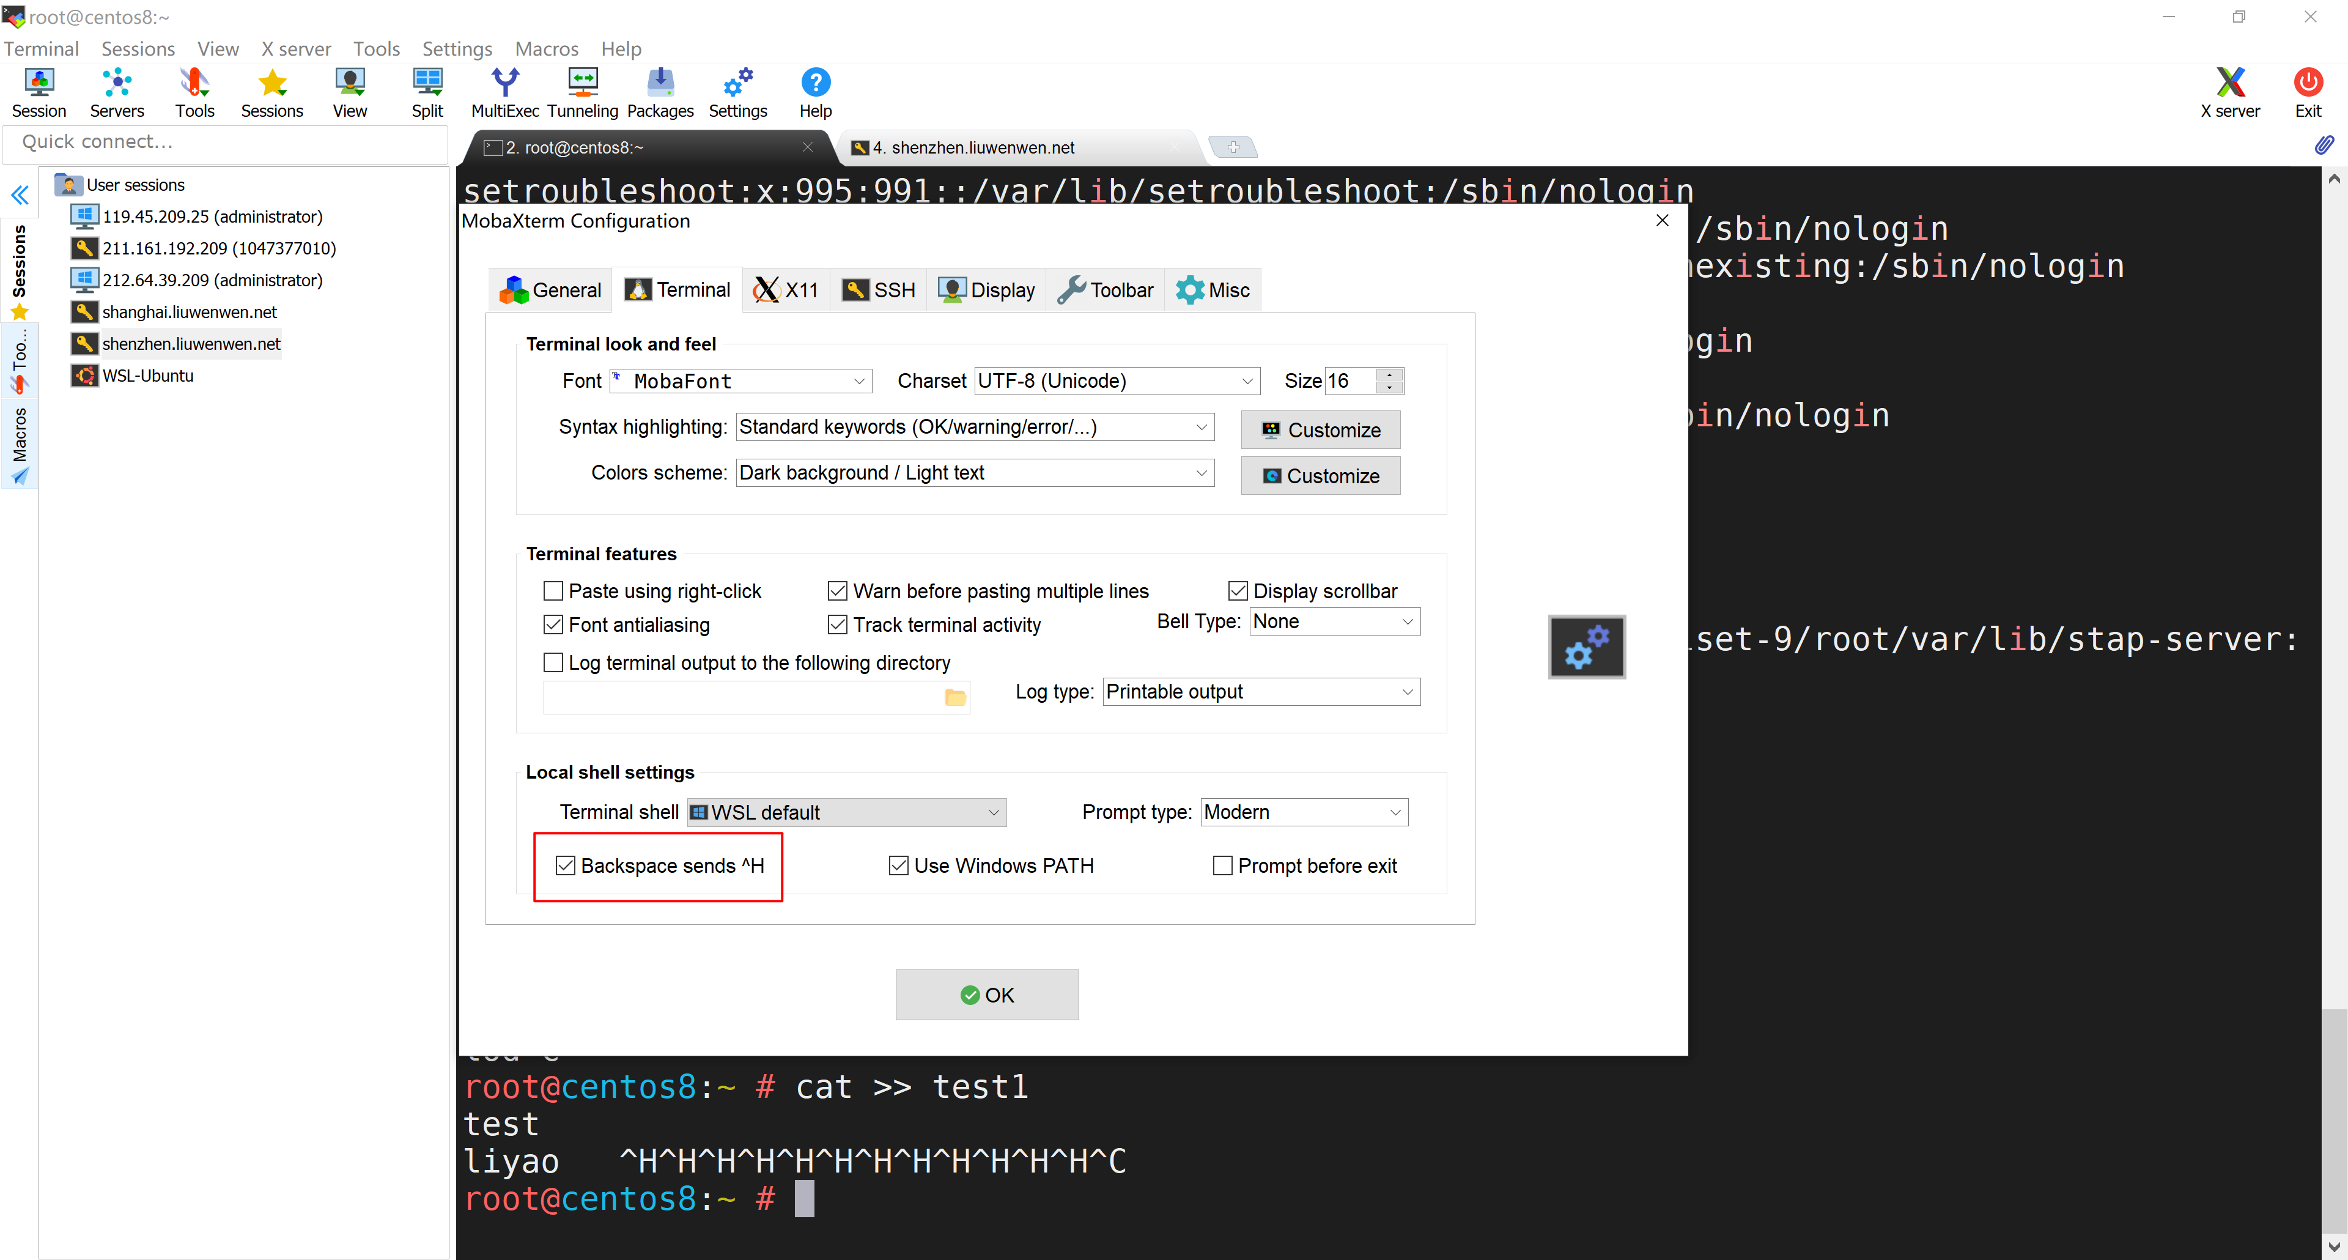2348x1260 pixels.
Task: Disable Backspace sends ^H
Action: 565,865
